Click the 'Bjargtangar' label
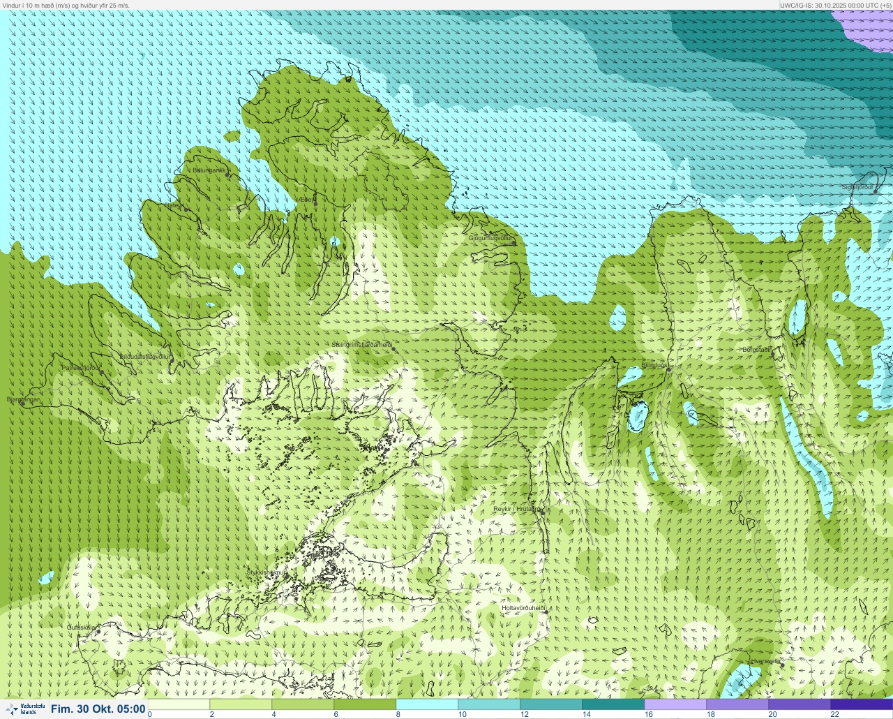Screen dimensions: 893x719 (22, 399)
